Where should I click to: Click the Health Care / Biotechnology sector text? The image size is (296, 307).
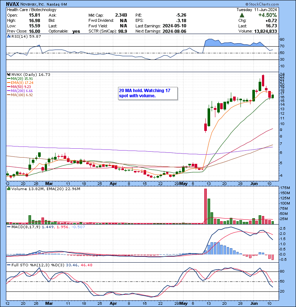point(31,10)
